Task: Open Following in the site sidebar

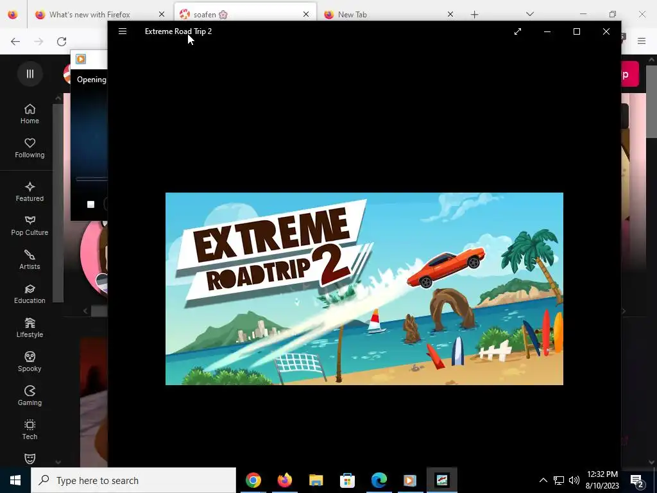Action: coord(30,148)
